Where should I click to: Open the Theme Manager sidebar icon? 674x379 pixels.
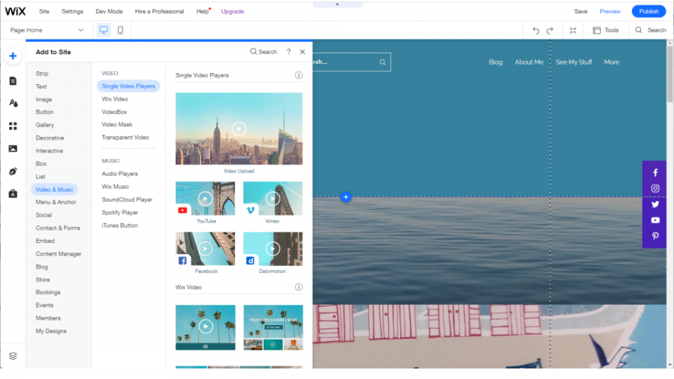pos(13,103)
